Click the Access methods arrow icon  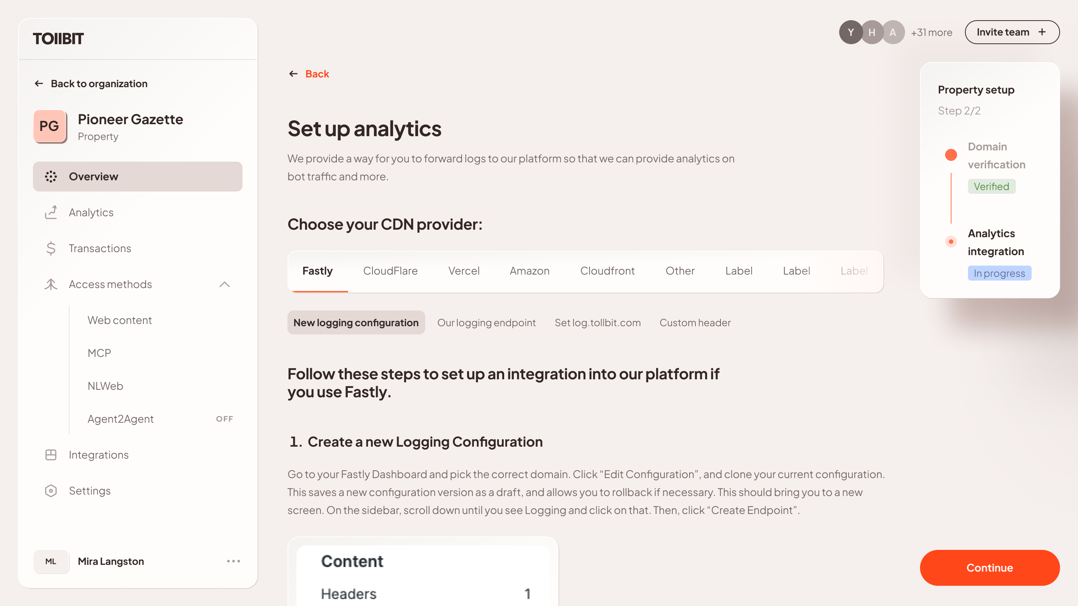pyautogui.click(x=225, y=285)
